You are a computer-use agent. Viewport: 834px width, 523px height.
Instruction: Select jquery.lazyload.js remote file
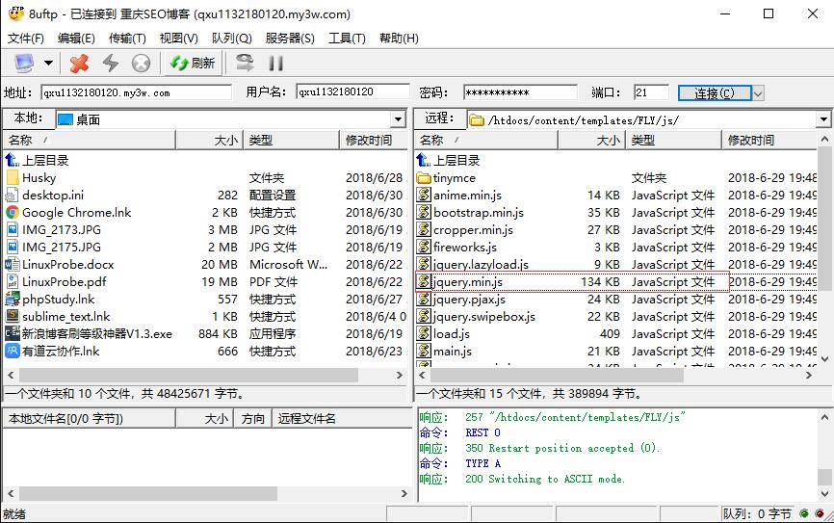(x=473, y=265)
